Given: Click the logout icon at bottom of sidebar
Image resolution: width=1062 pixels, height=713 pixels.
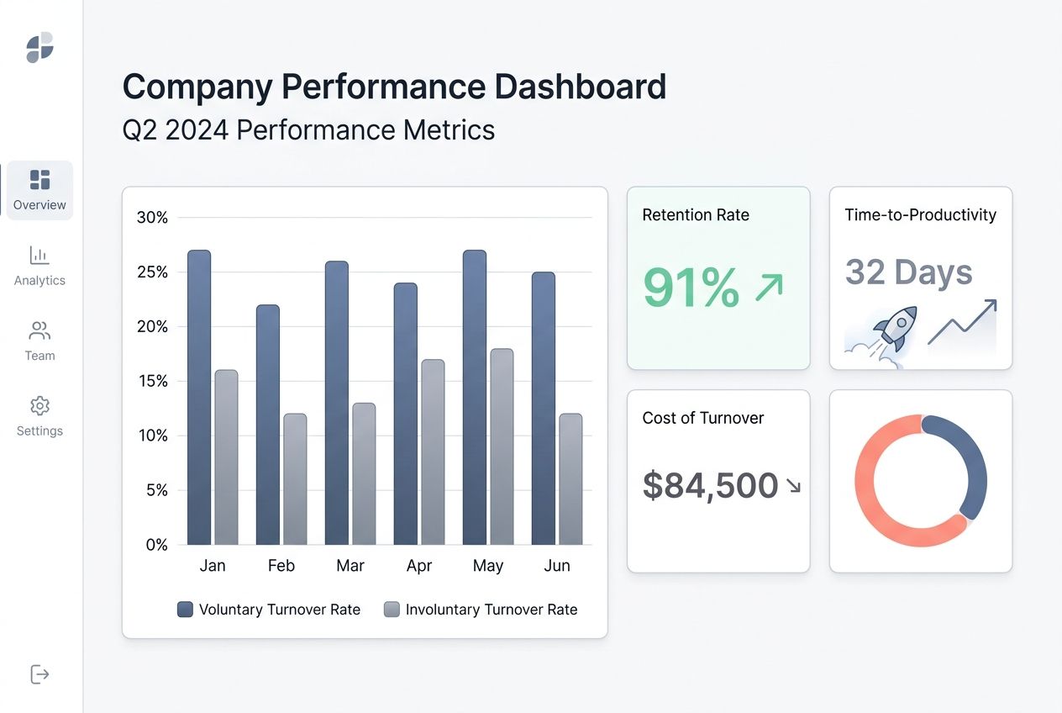Looking at the screenshot, I should coord(39,673).
